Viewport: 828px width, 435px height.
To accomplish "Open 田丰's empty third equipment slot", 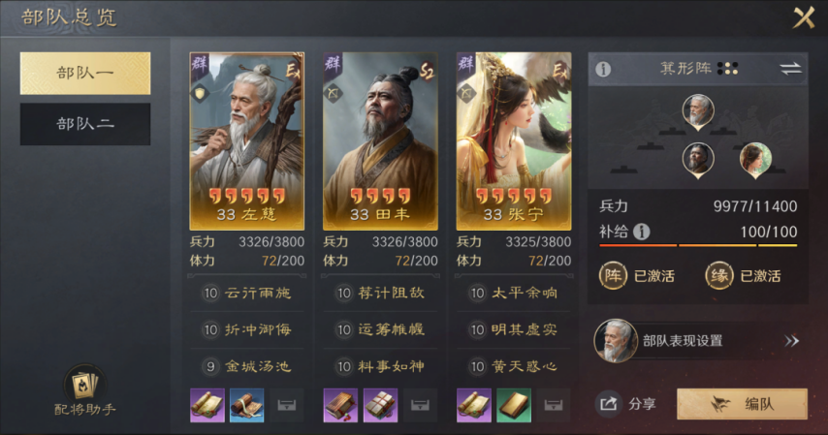I will pyautogui.click(x=420, y=405).
